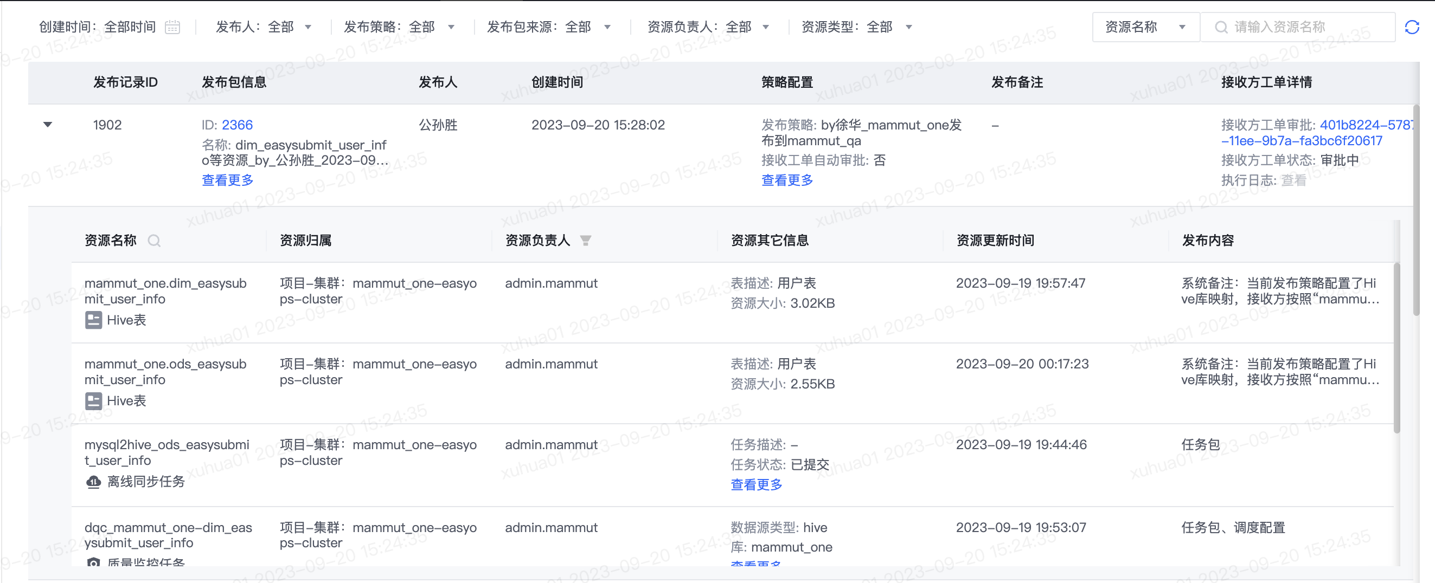The height and width of the screenshot is (583, 1435).
Task: Click 查看更多 in the mysql2hive task row
Action: pos(757,484)
